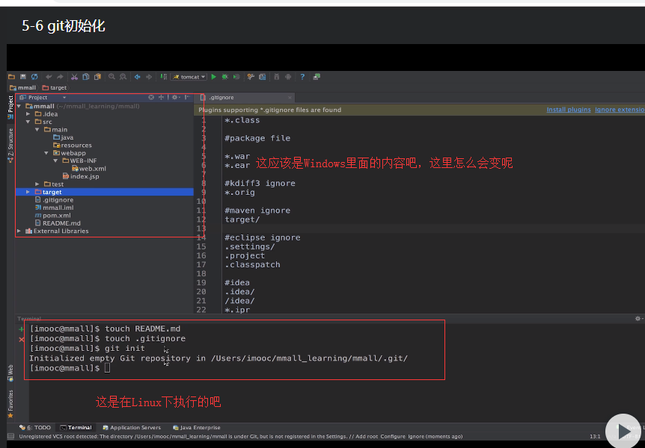Hide the Project panel with the hide icon
Image resolution: width=645 pixels, height=448 pixels.
pyautogui.click(x=187, y=97)
